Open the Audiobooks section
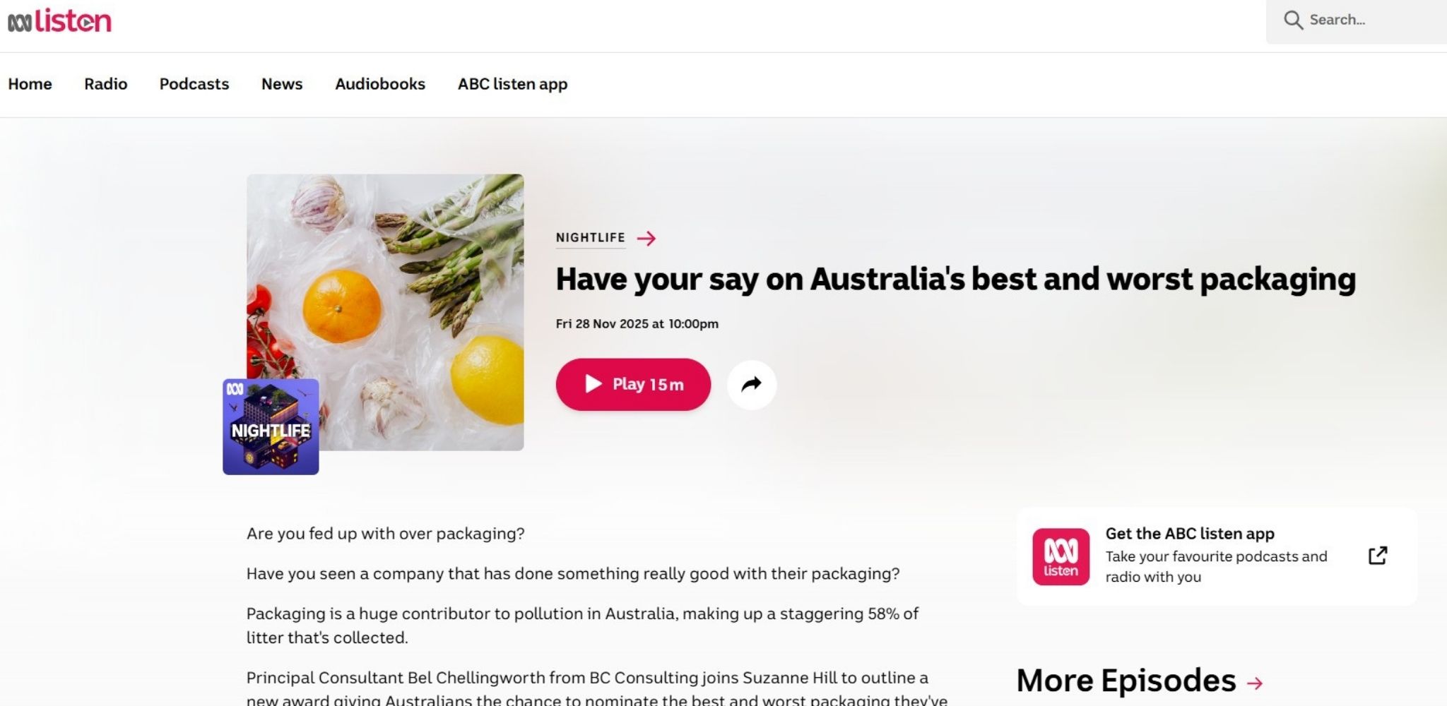This screenshot has height=706, width=1447. 380,84
